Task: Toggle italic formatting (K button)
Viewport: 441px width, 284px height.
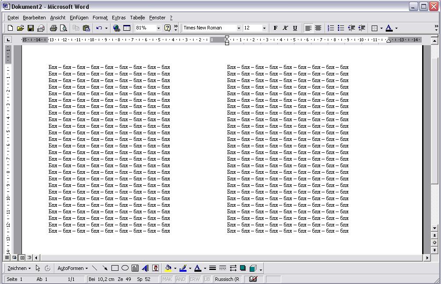Action: pyautogui.click(x=285, y=28)
